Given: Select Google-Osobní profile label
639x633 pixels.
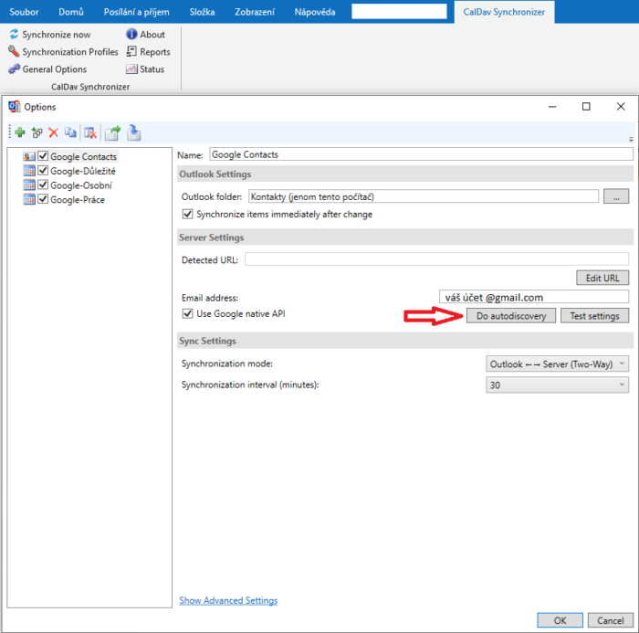Looking at the screenshot, I should [81, 185].
